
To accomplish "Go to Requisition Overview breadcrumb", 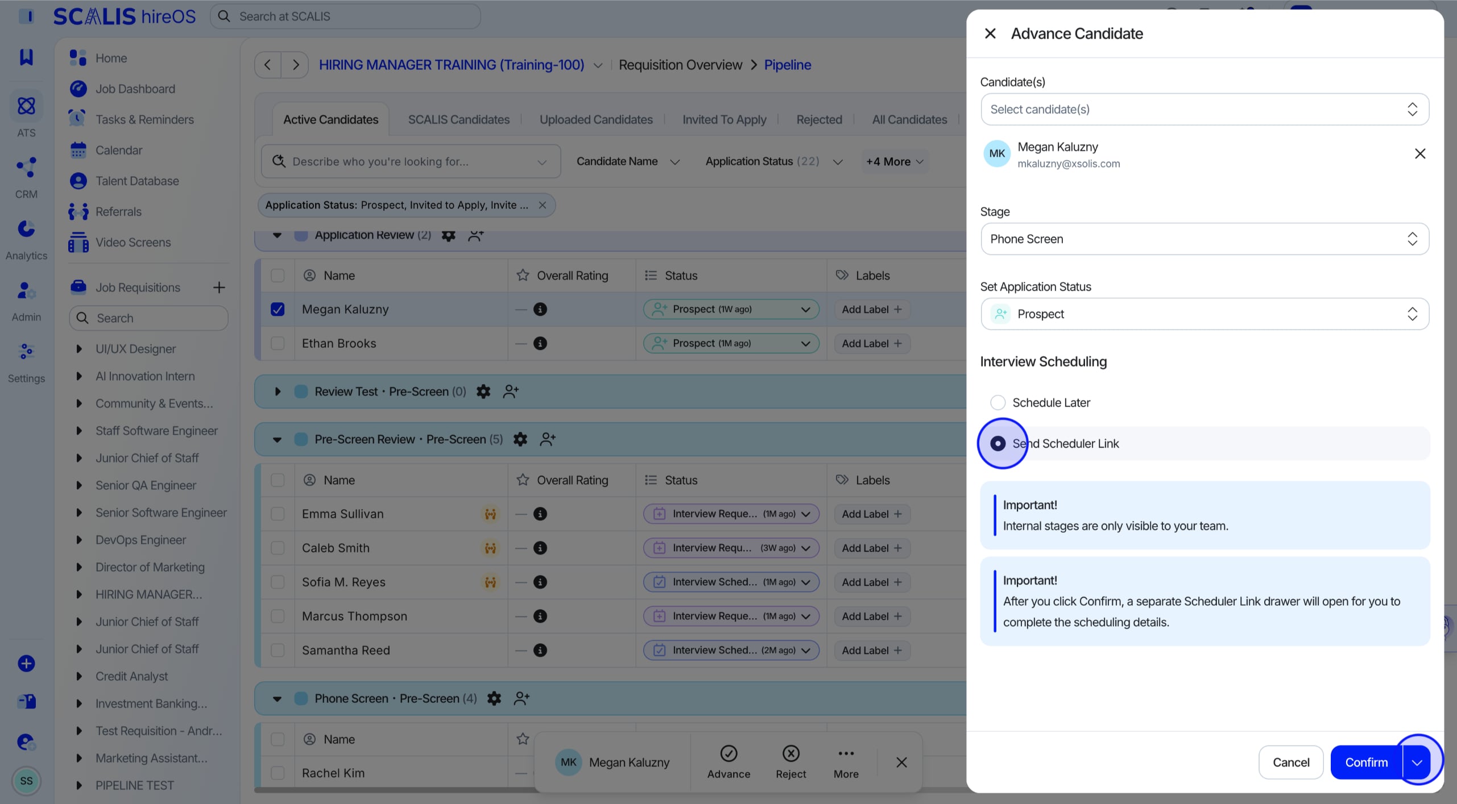I will (x=680, y=65).
